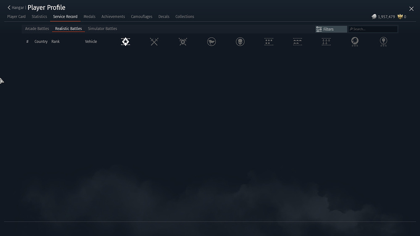Sort by the five-stars column icon
The image size is (420, 236).
coord(269,42)
